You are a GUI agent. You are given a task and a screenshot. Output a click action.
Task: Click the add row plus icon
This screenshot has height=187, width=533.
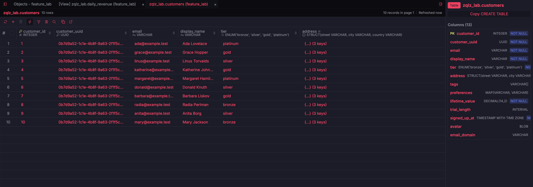click(x=13, y=22)
